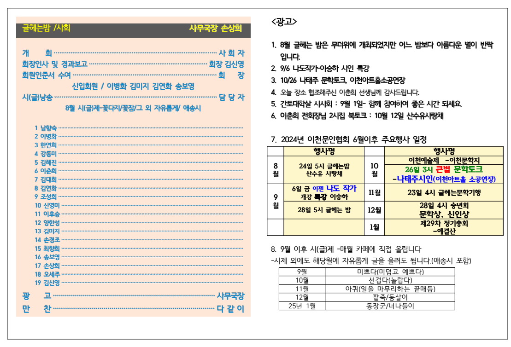Click the '회장인사 및 경과보고' program line
The height and width of the screenshot is (347, 511).
133,64
